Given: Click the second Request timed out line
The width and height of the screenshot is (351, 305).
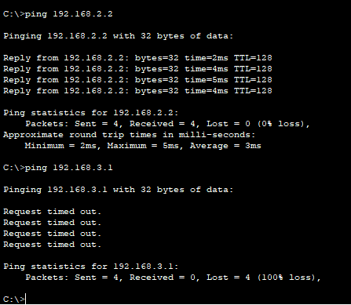Looking at the screenshot, I should pos(52,223).
